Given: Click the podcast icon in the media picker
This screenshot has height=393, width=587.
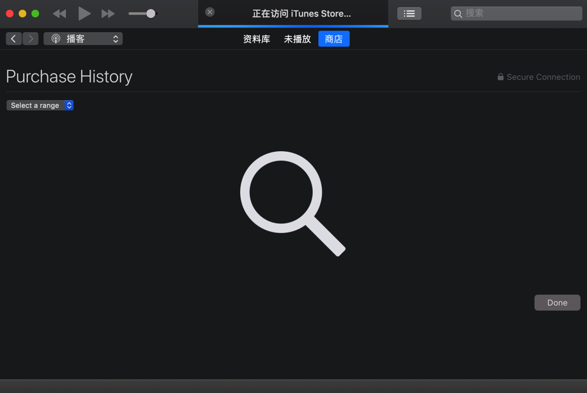Looking at the screenshot, I should click(x=56, y=39).
